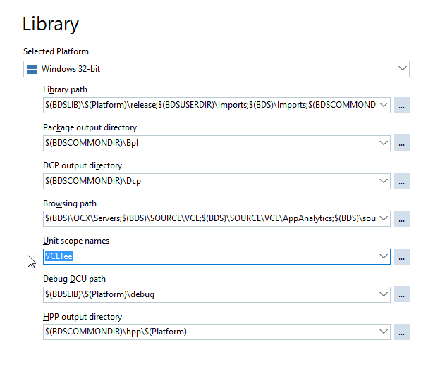Expand HPP output directory dropdown arrow
The height and width of the screenshot is (383, 433).
tap(384, 332)
